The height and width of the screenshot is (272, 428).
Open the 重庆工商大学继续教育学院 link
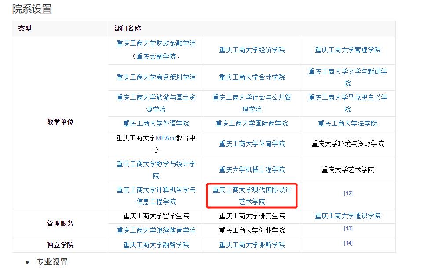click(x=156, y=231)
